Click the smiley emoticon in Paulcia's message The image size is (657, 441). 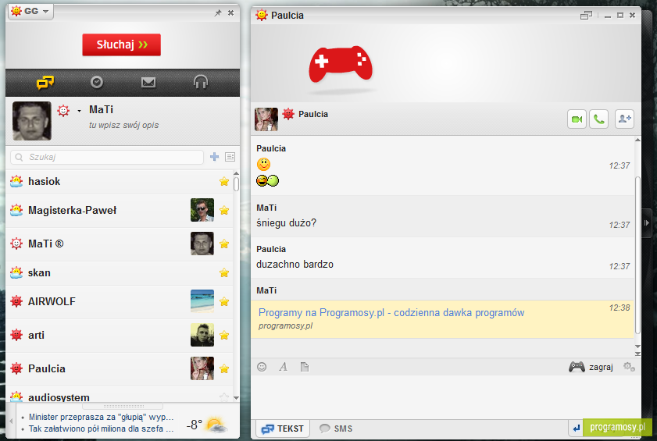point(263,164)
